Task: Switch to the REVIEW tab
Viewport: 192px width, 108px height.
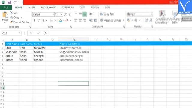Action: pos(95,7)
